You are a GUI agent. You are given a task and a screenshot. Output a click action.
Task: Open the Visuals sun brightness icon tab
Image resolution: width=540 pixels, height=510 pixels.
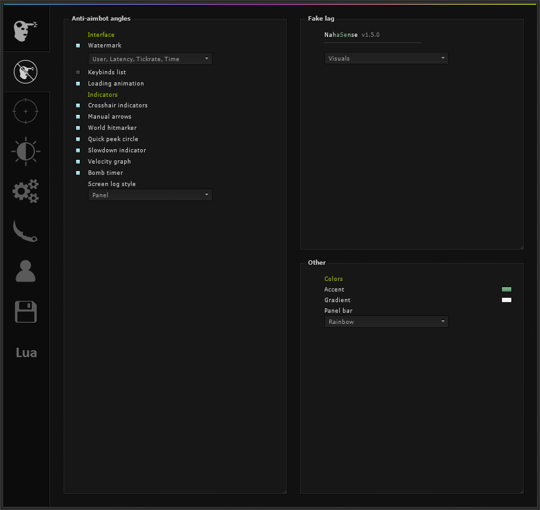coord(26,151)
